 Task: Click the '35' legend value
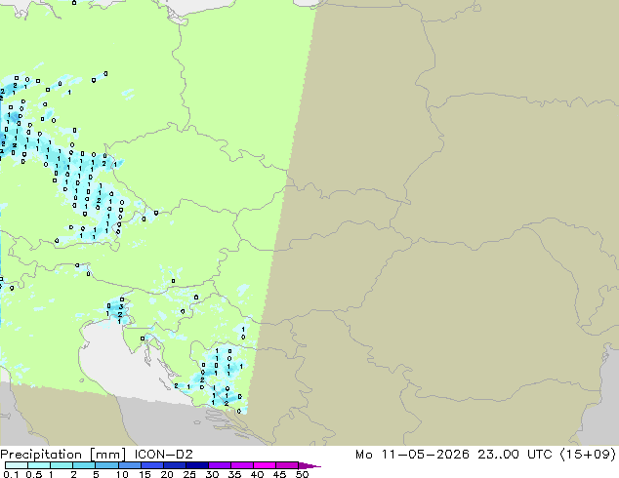point(234,474)
